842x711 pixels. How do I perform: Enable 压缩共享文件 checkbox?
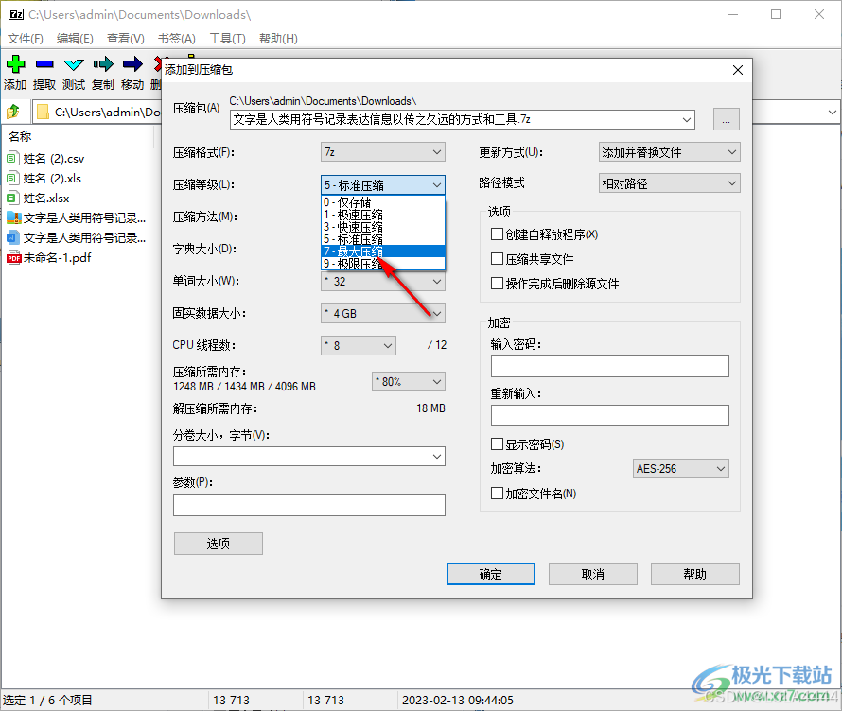click(x=498, y=259)
